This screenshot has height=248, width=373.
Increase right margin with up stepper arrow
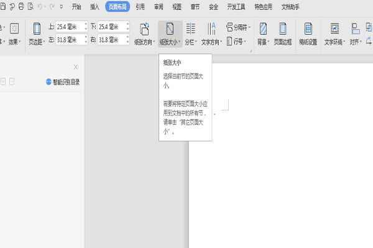point(127,37)
